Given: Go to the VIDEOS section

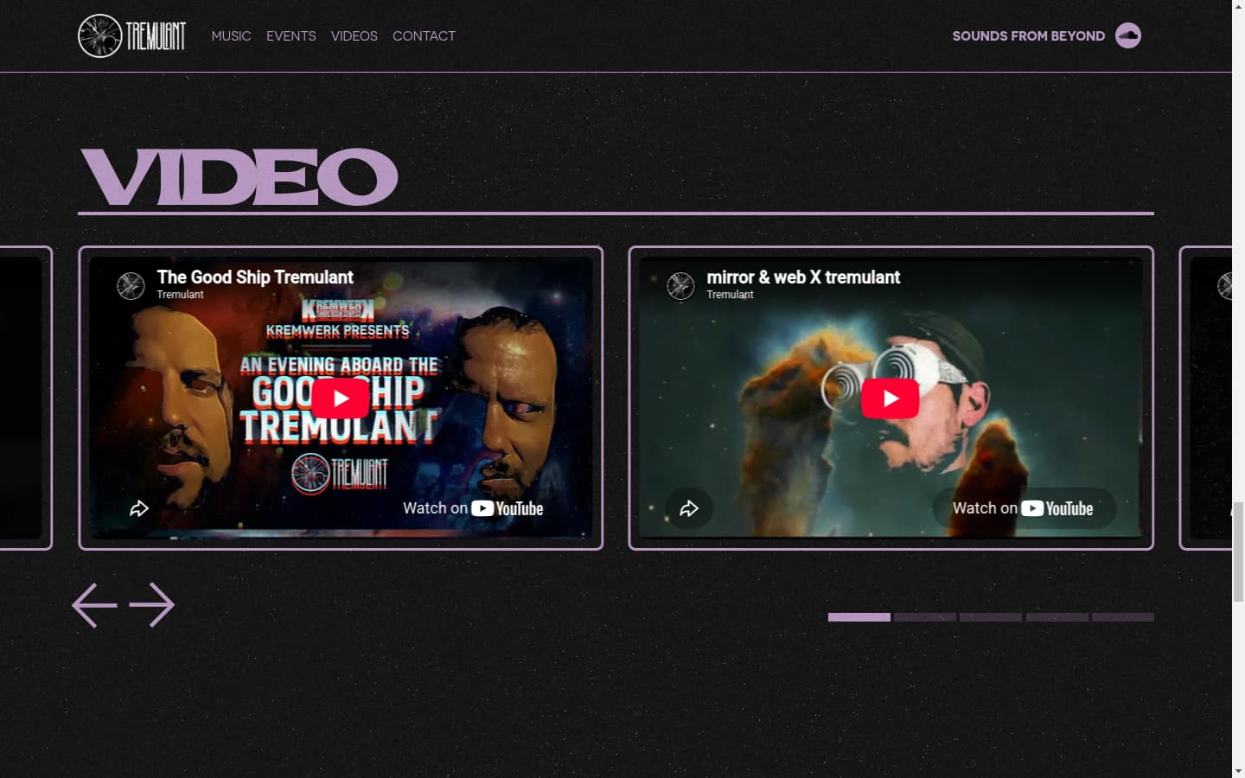Looking at the screenshot, I should (354, 36).
